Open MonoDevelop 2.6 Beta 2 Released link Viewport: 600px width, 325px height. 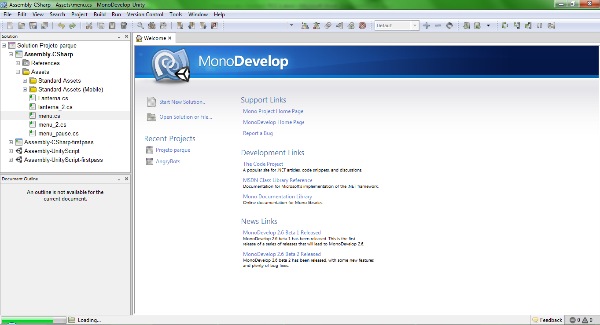pos(282,254)
